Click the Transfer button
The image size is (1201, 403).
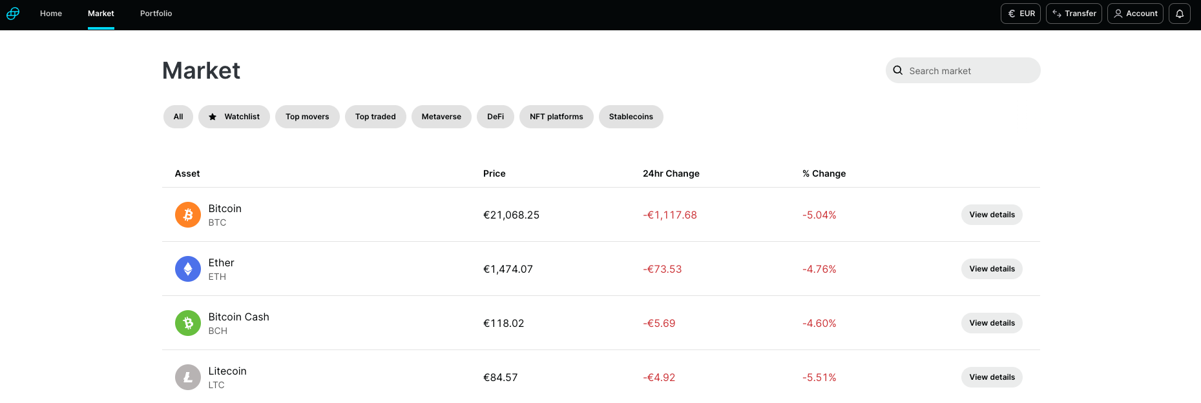pyautogui.click(x=1074, y=14)
